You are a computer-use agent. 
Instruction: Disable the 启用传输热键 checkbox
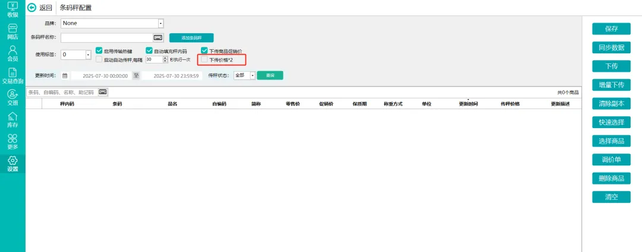tap(99, 51)
